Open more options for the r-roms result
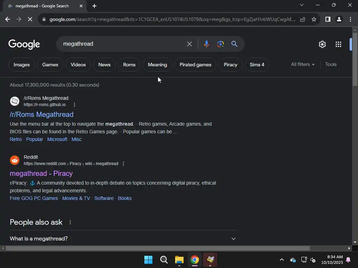Image resolution: width=358 pixels, height=268 pixels. pos(74,105)
